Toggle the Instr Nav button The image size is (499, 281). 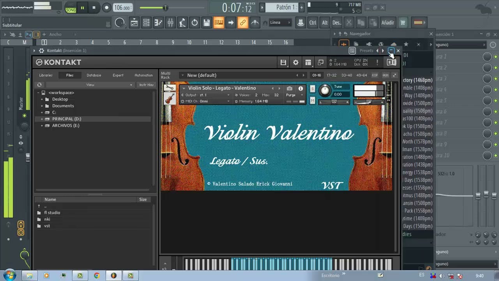click(x=147, y=85)
